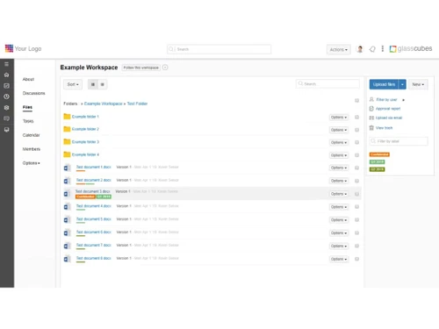Screen dimensions: 439x329
Task: Open the home icon in dark sidebar
Action: [6, 75]
